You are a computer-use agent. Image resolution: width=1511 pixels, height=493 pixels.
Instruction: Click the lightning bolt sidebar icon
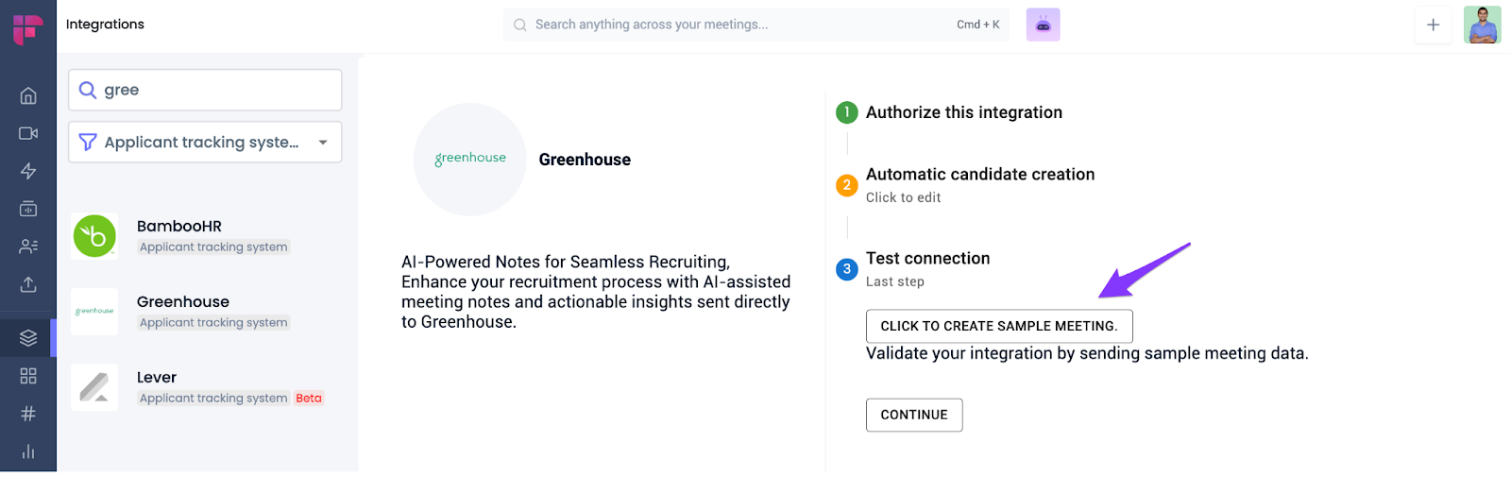pyautogui.click(x=28, y=171)
